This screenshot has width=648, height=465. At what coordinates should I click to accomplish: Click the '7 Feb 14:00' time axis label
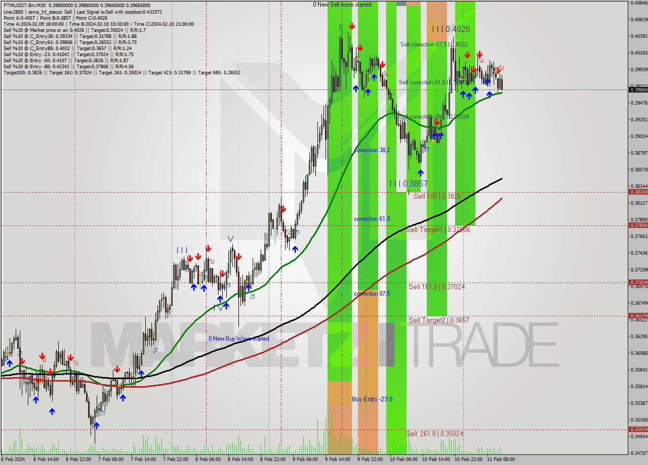click(x=143, y=459)
